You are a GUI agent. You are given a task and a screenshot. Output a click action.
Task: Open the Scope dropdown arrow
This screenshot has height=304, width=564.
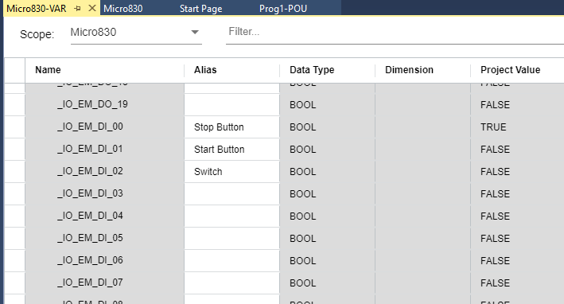pyautogui.click(x=195, y=33)
